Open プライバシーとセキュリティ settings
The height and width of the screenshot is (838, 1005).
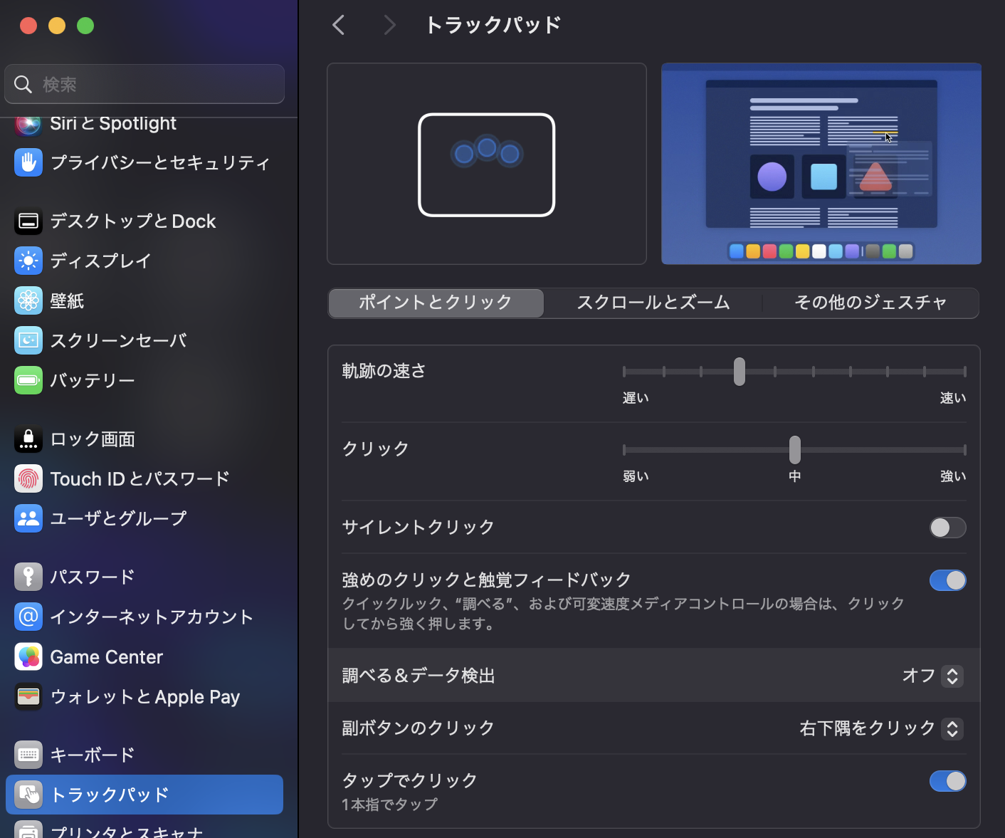click(x=159, y=162)
